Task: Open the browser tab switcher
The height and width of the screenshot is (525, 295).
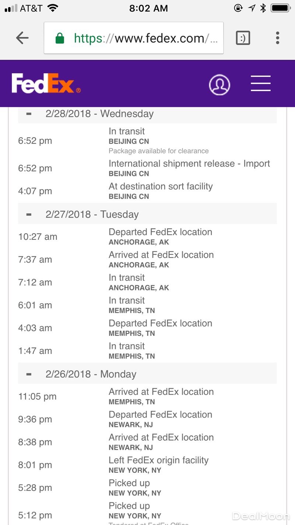Action: pyautogui.click(x=243, y=38)
